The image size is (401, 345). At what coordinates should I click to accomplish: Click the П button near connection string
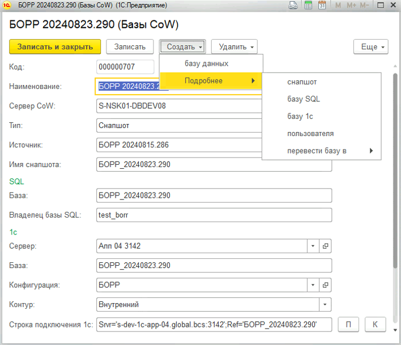[x=348, y=325]
